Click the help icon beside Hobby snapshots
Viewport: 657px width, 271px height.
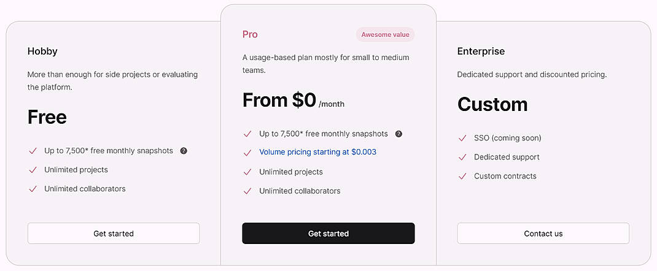pyautogui.click(x=184, y=151)
